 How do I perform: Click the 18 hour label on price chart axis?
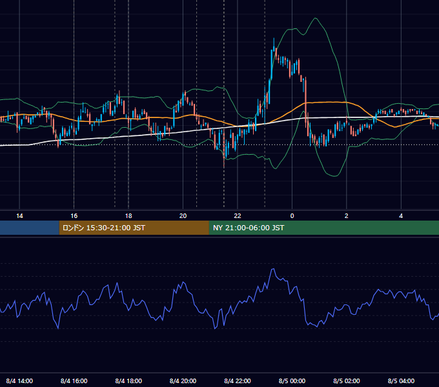point(128,216)
